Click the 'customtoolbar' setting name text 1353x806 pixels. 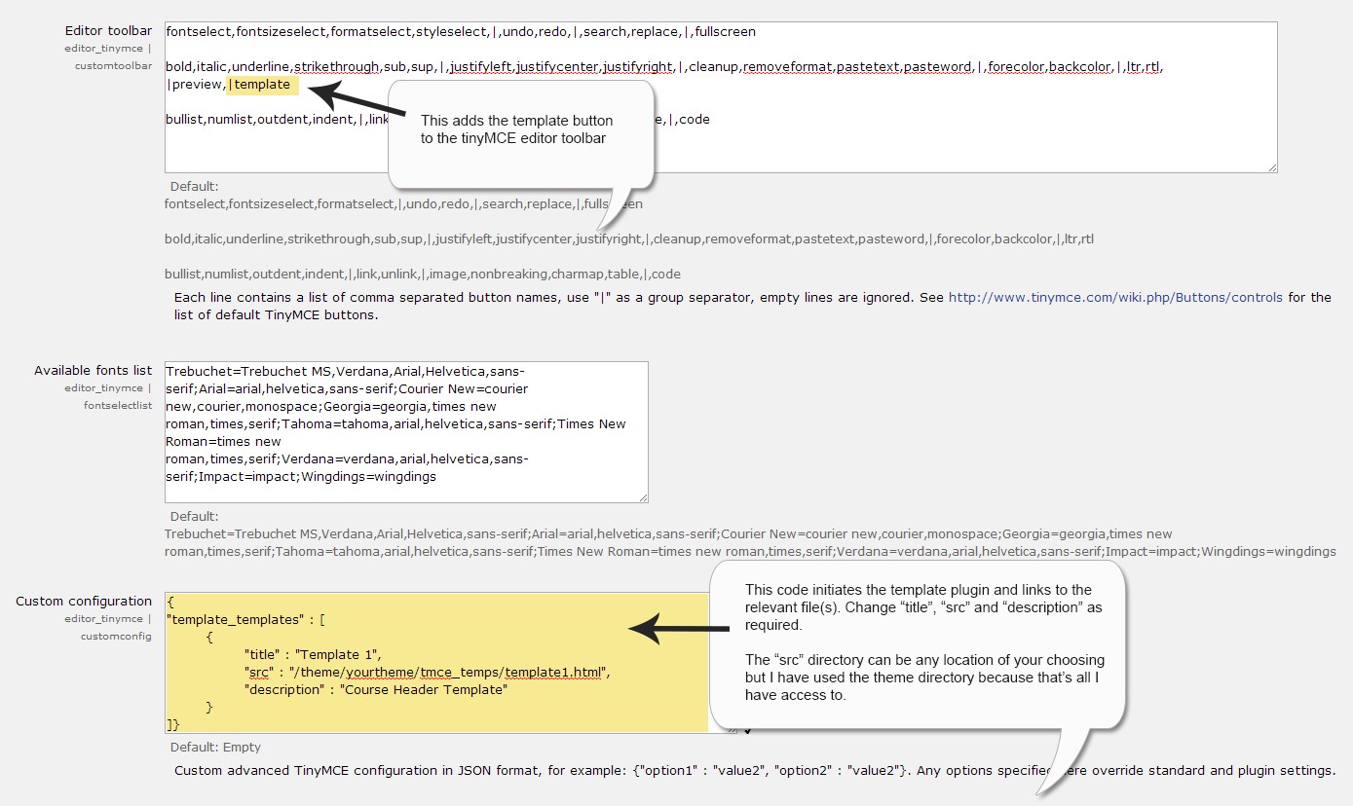click(113, 66)
